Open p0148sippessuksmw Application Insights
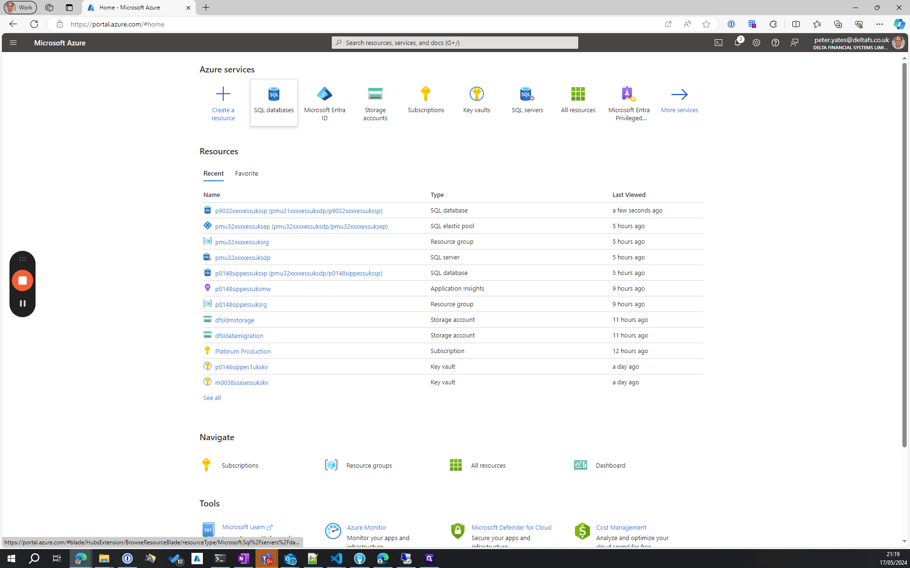 243,289
